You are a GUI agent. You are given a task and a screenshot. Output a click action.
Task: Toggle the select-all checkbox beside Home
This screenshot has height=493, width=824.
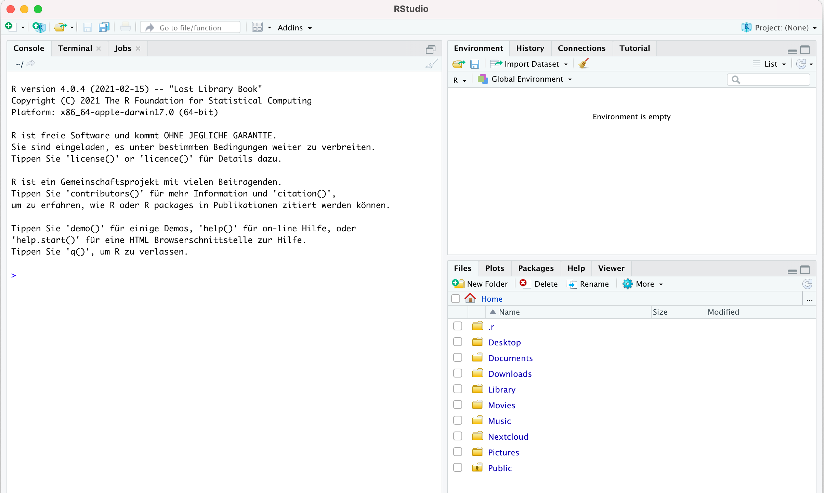(x=455, y=299)
